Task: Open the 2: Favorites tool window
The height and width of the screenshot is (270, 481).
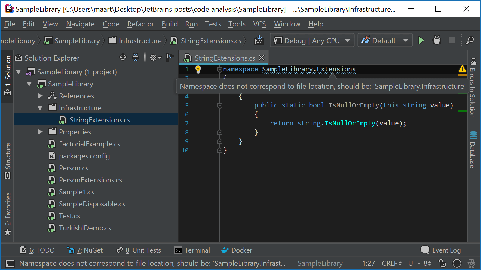Action: tap(8, 214)
